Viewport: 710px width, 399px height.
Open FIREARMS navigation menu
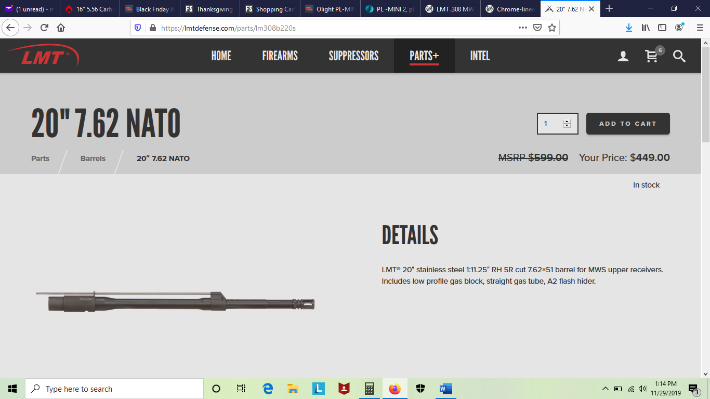click(280, 56)
